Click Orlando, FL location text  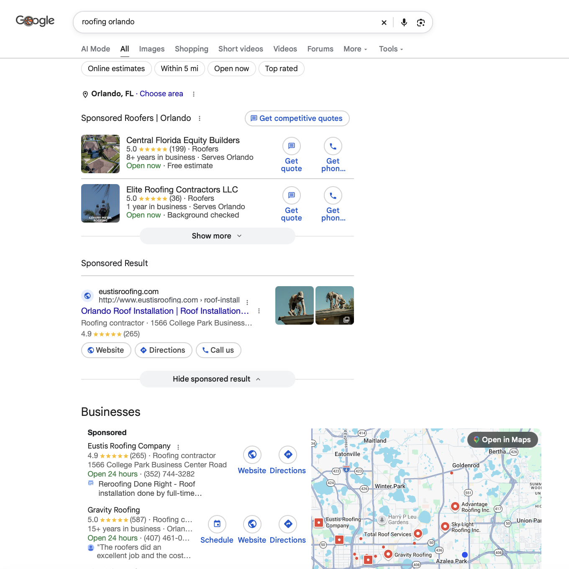(113, 94)
